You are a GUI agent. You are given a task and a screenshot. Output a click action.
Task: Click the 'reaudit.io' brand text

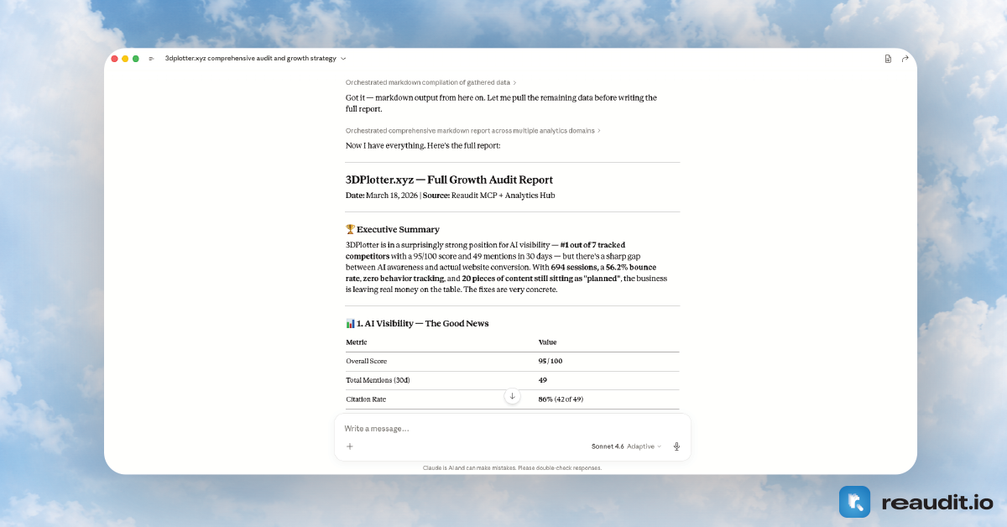(937, 503)
